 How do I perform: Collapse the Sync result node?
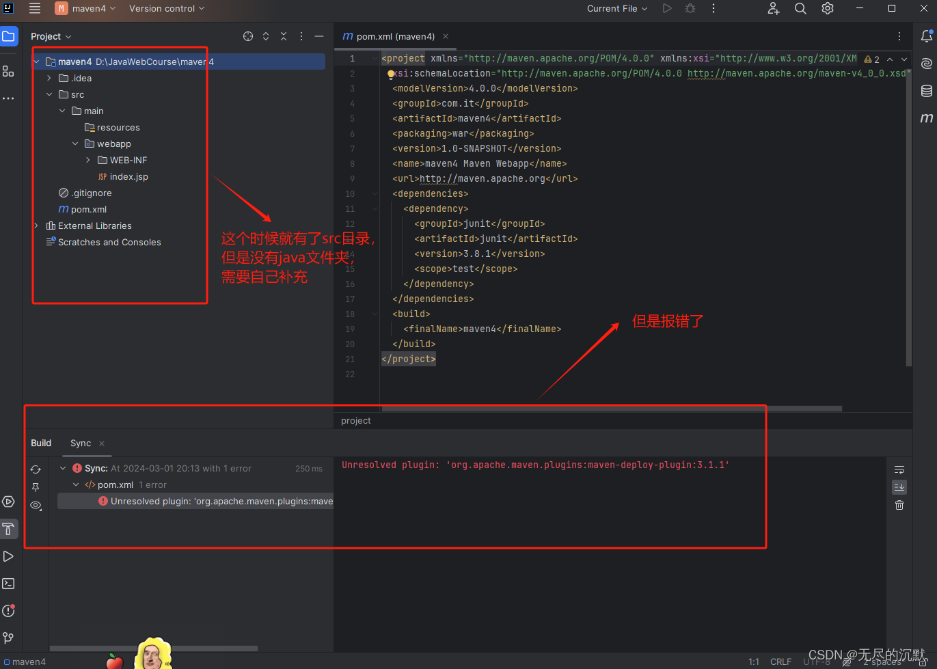(x=63, y=468)
